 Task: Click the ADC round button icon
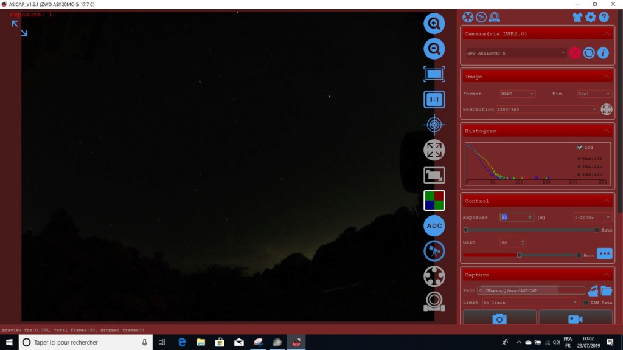pyautogui.click(x=434, y=226)
